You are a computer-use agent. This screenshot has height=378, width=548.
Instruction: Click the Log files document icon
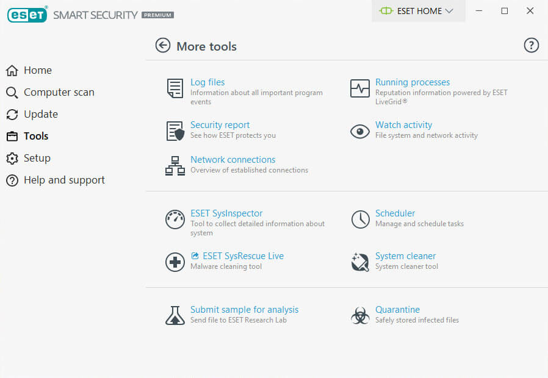[175, 88]
